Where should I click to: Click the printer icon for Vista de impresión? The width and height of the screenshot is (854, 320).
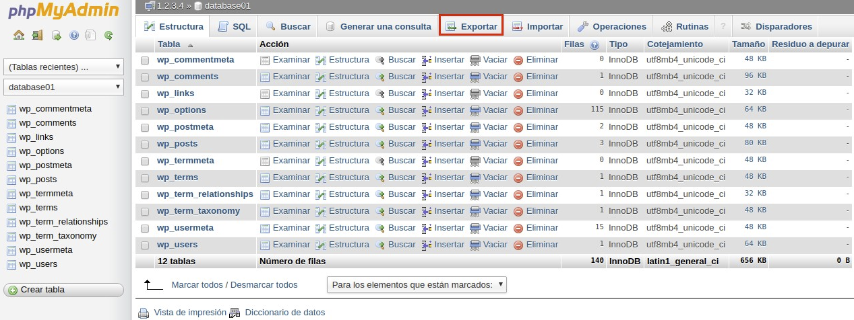pyautogui.click(x=144, y=313)
